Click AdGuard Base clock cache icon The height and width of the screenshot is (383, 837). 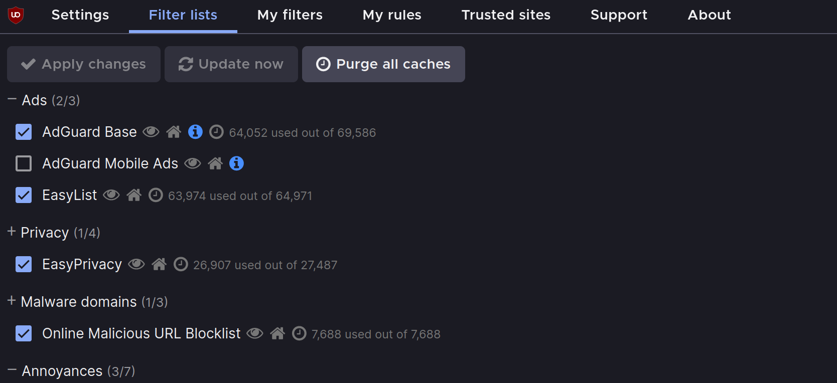click(216, 132)
